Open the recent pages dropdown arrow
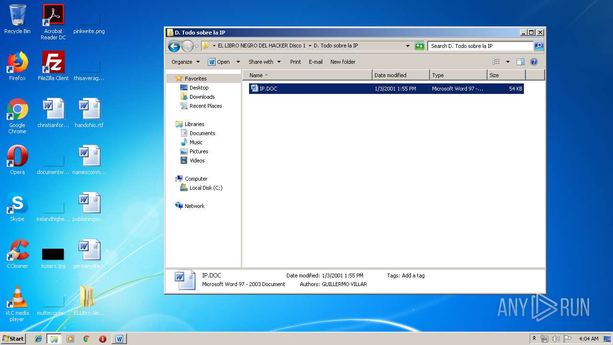The image size is (613, 345). (196, 46)
